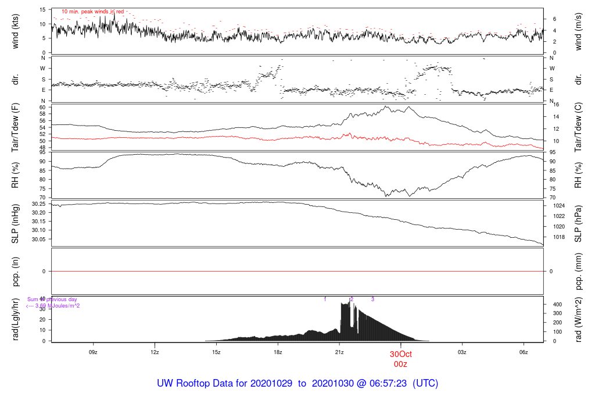The height and width of the screenshot is (407, 595).
Task: Select the 'Tair/Tdew (C)' axis label
Action: click(x=578, y=127)
